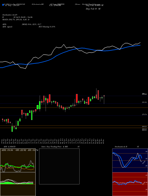Click the 288.36 price axis label
148x196 pixels.
click(x=144, y=102)
